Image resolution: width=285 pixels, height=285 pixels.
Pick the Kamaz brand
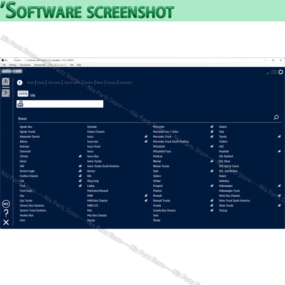tap(91, 171)
